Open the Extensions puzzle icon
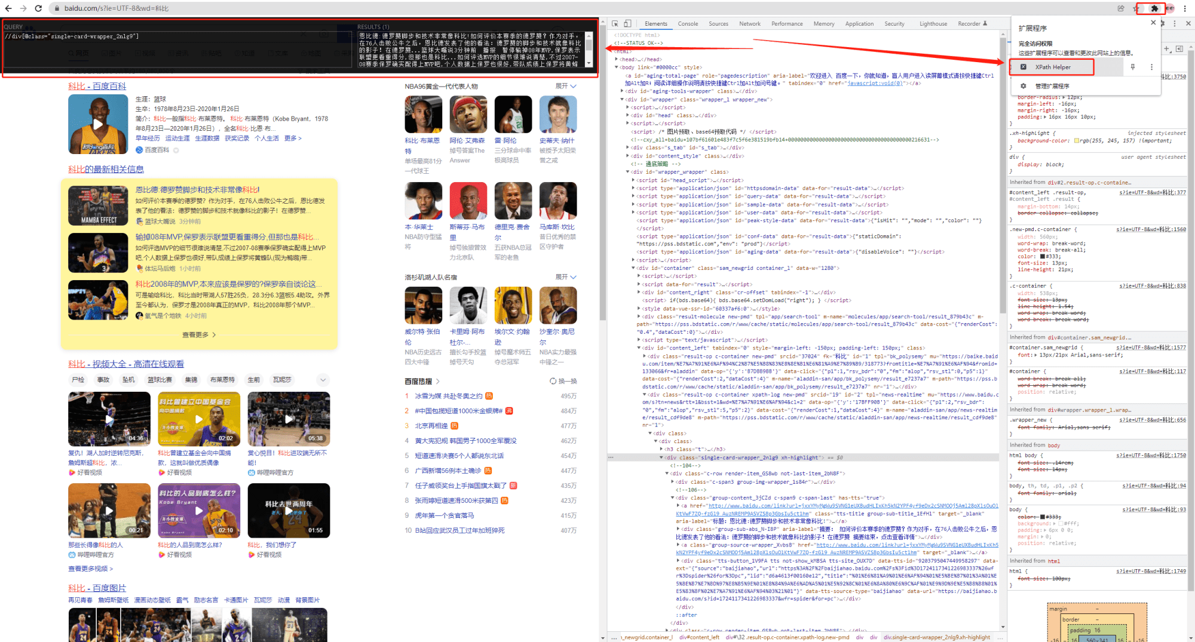The image size is (1195, 642). [x=1154, y=8]
